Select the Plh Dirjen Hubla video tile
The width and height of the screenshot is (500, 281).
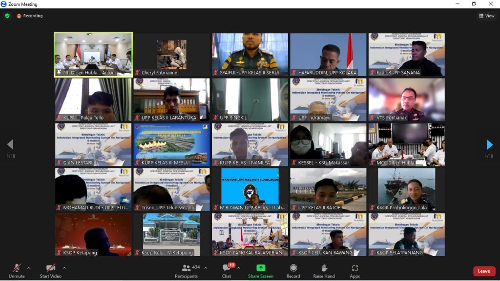tap(93, 55)
